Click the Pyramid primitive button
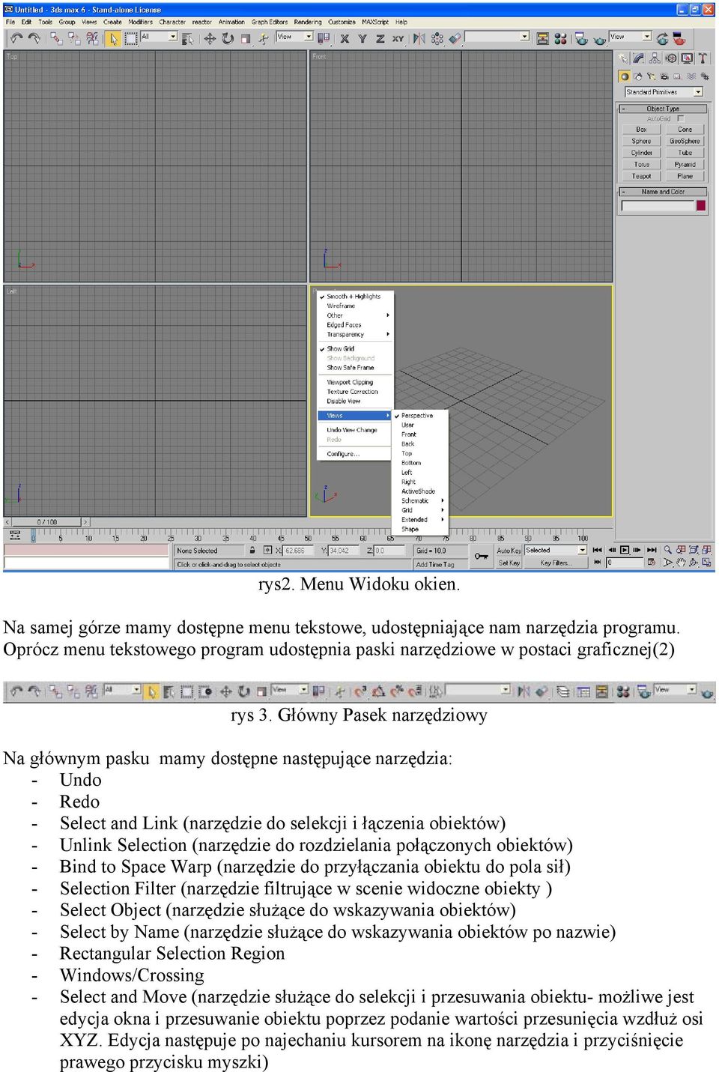 pos(685,165)
